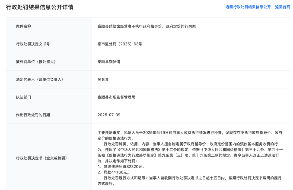This screenshot has height=190, width=293.
Task: Click the 返回行政处罚结果信息公开 link
Action: click(x=248, y=7)
